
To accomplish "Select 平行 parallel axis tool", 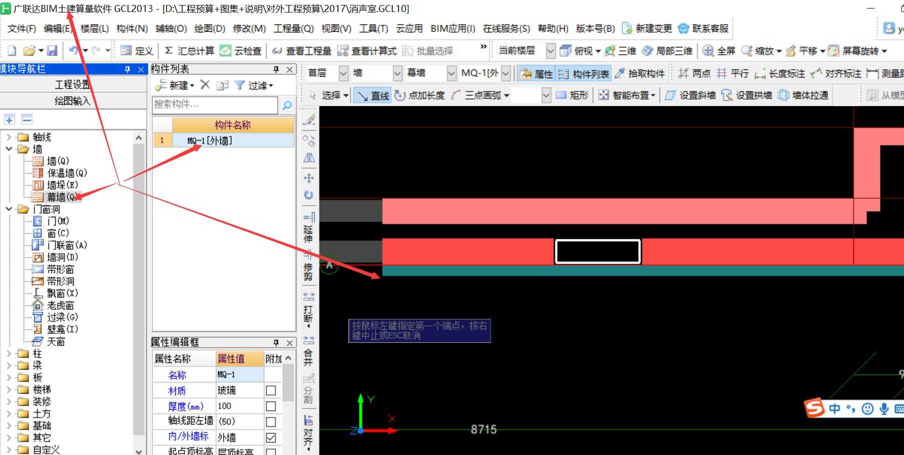I will (732, 74).
